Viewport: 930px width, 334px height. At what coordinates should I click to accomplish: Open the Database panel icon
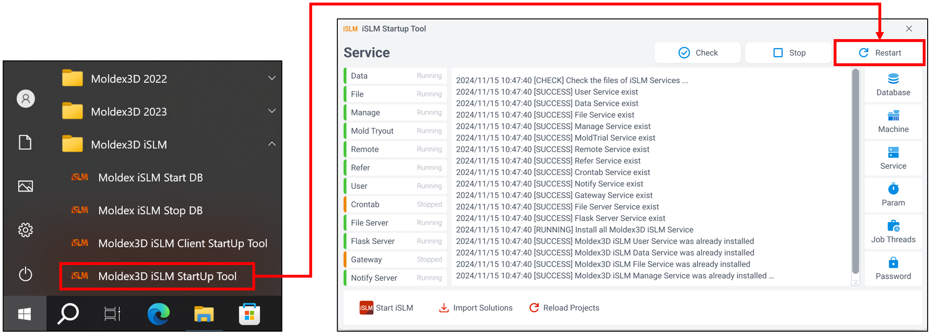(x=893, y=79)
